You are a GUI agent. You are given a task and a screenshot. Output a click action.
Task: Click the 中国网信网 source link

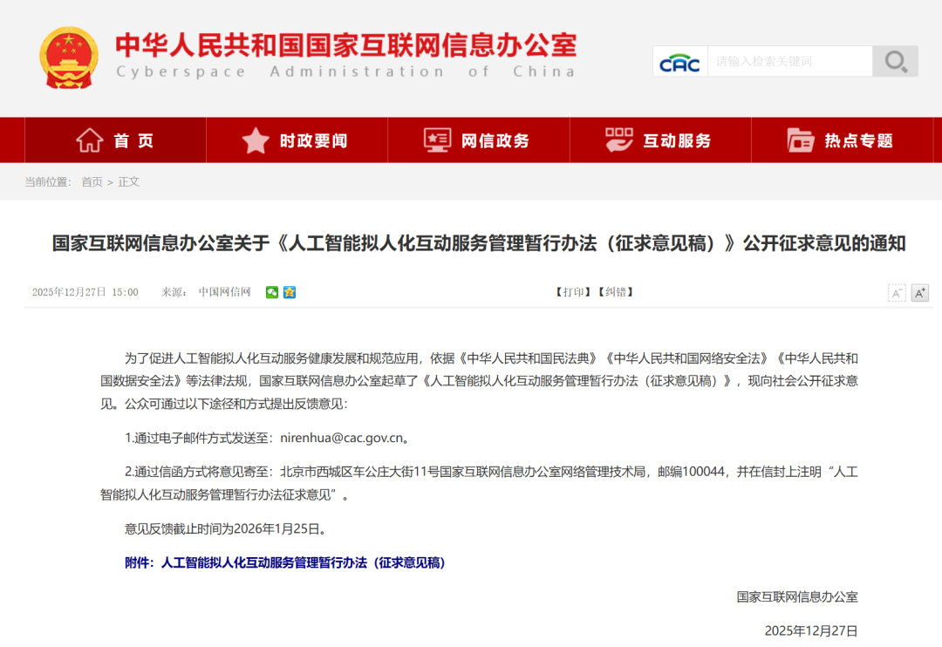(224, 292)
